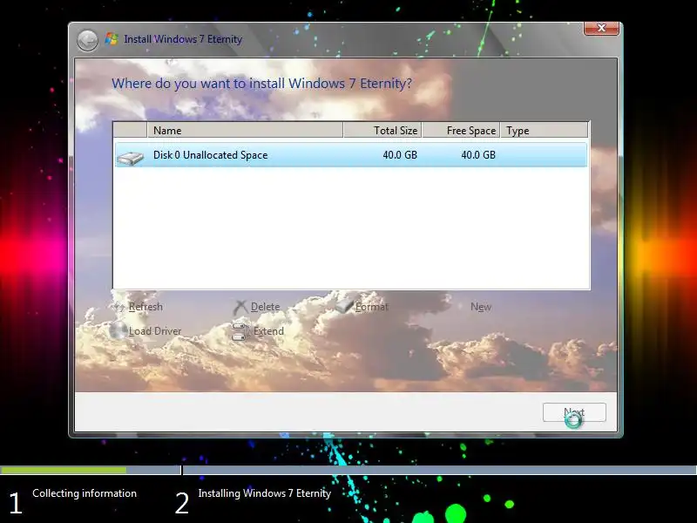The image size is (697, 523).
Task: Sort by the Type column header
Action: coord(544,130)
